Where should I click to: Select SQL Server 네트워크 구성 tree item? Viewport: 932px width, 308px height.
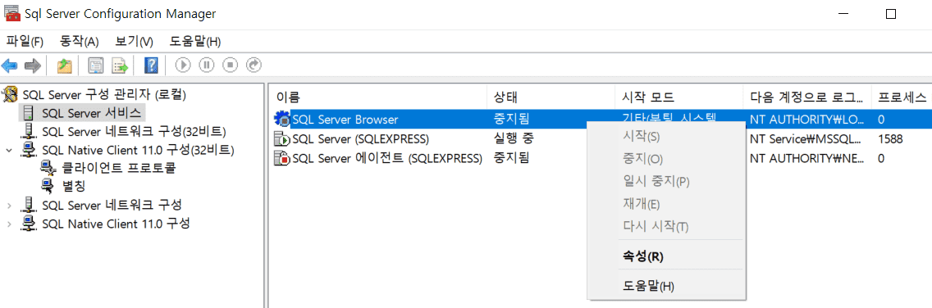[112, 206]
